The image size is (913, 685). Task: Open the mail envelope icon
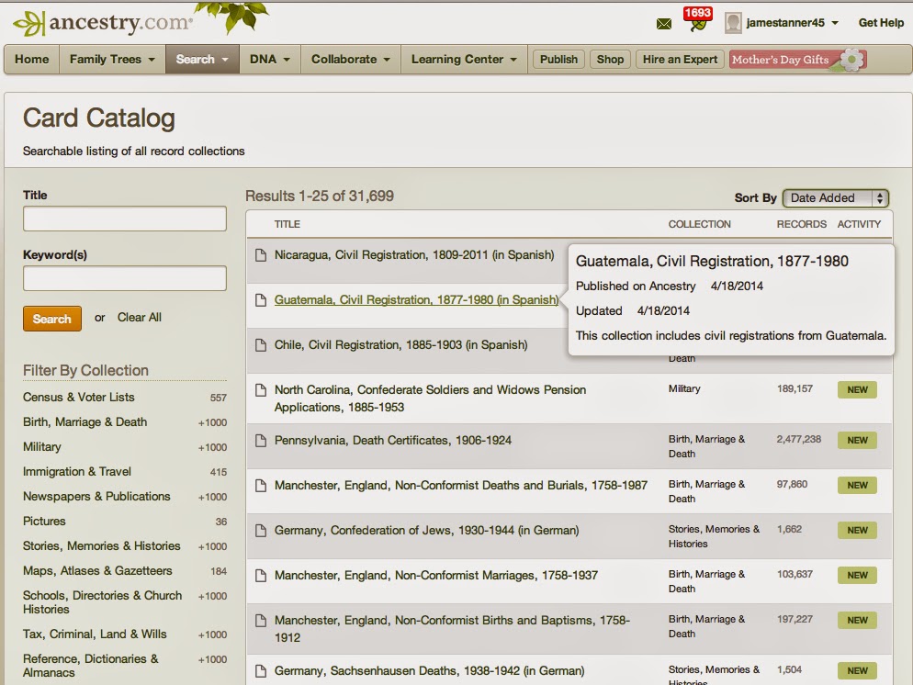pyautogui.click(x=664, y=24)
